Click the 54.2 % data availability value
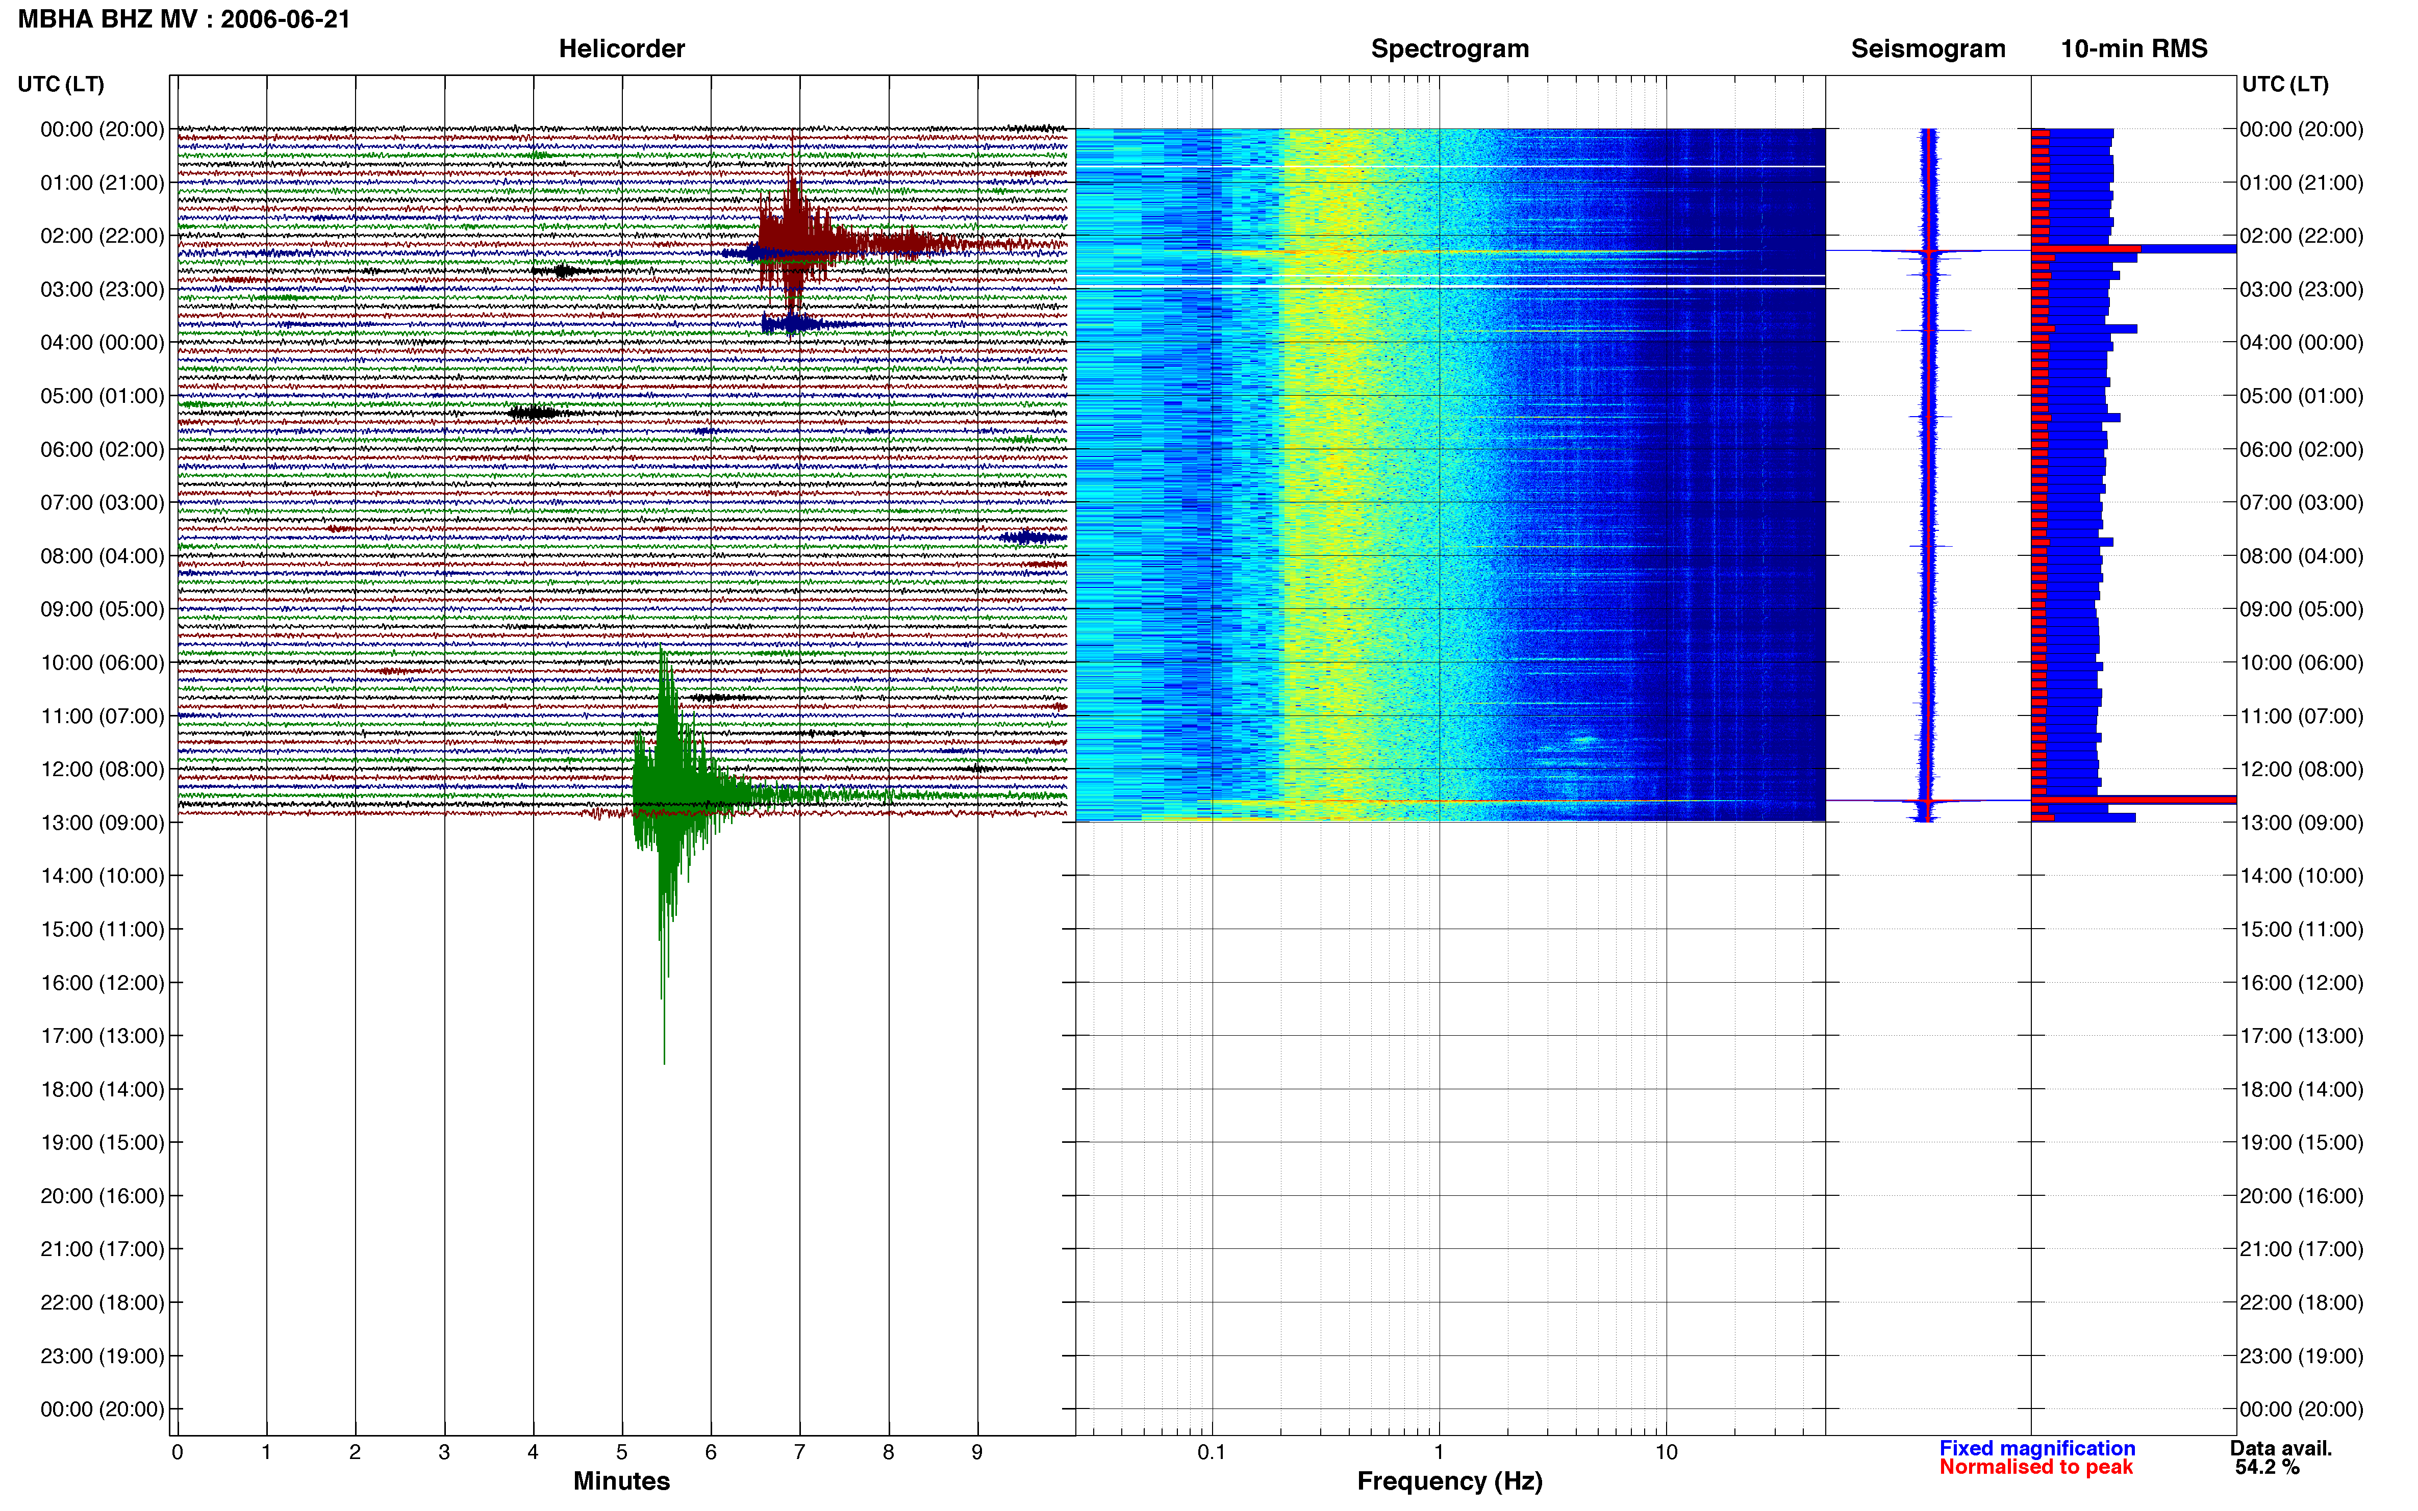This screenshot has height=1511, width=2418. point(2267,1467)
